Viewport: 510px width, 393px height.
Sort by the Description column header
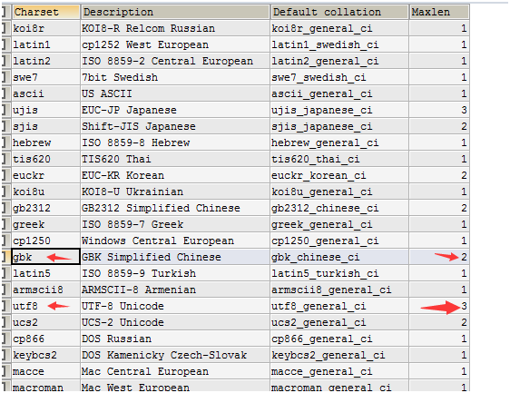click(x=175, y=12)
